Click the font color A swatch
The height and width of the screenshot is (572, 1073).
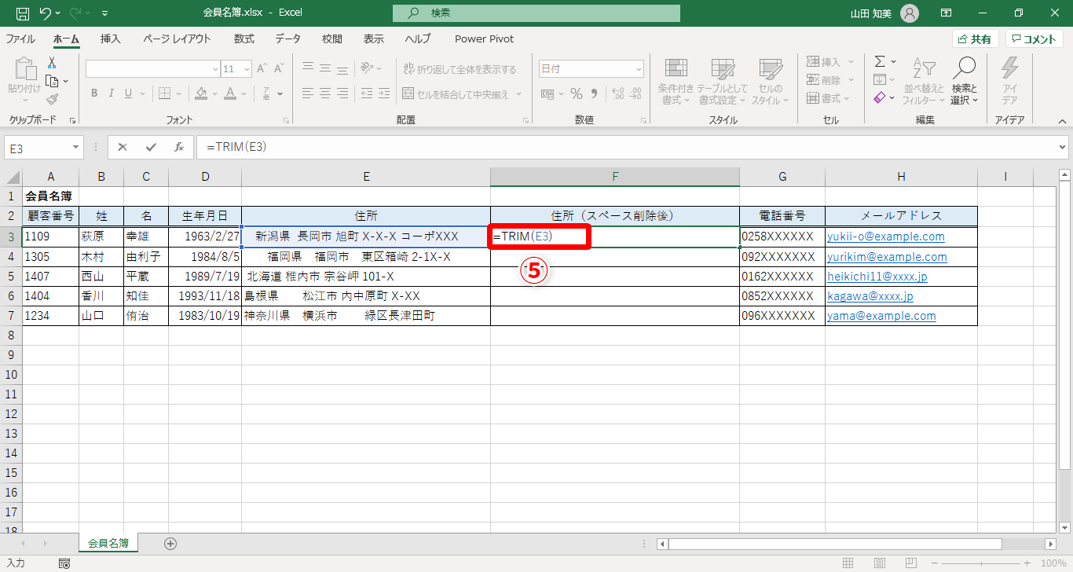pos(230,94)
